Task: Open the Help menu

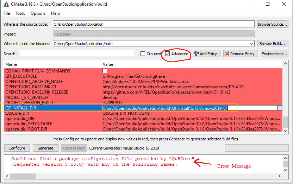Action: [x=55, y=13]
